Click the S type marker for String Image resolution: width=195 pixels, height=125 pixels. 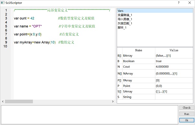pyautogui.click(x=119, y=97)
